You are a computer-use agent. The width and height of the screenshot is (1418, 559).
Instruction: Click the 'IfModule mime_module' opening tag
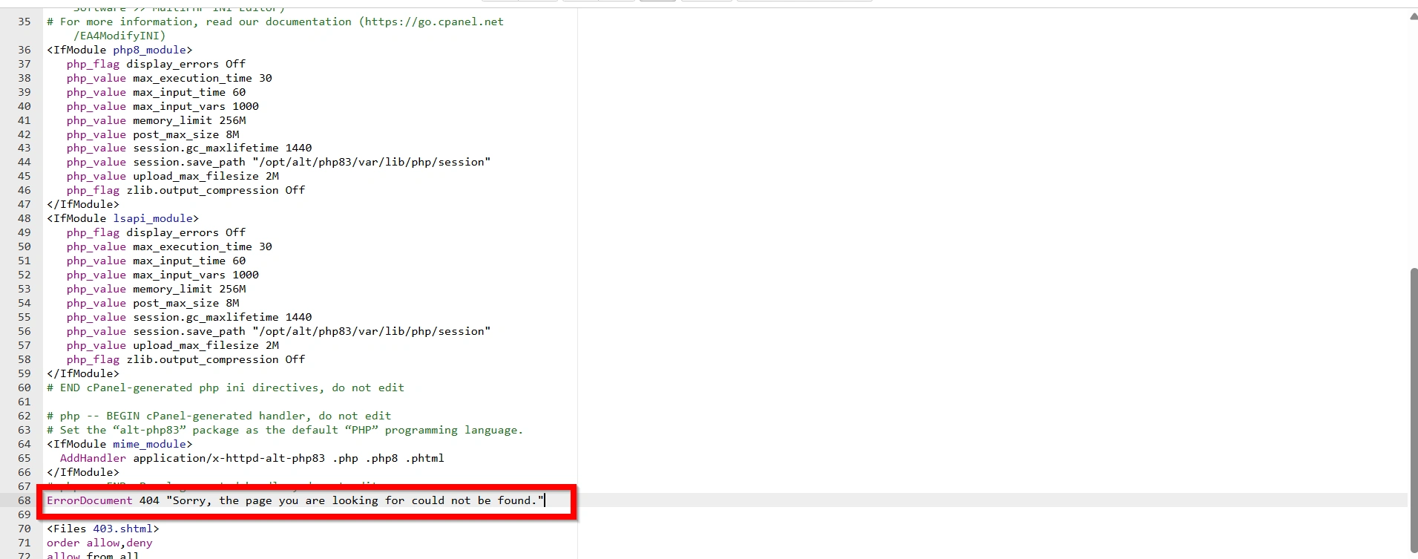coord(119,444)
